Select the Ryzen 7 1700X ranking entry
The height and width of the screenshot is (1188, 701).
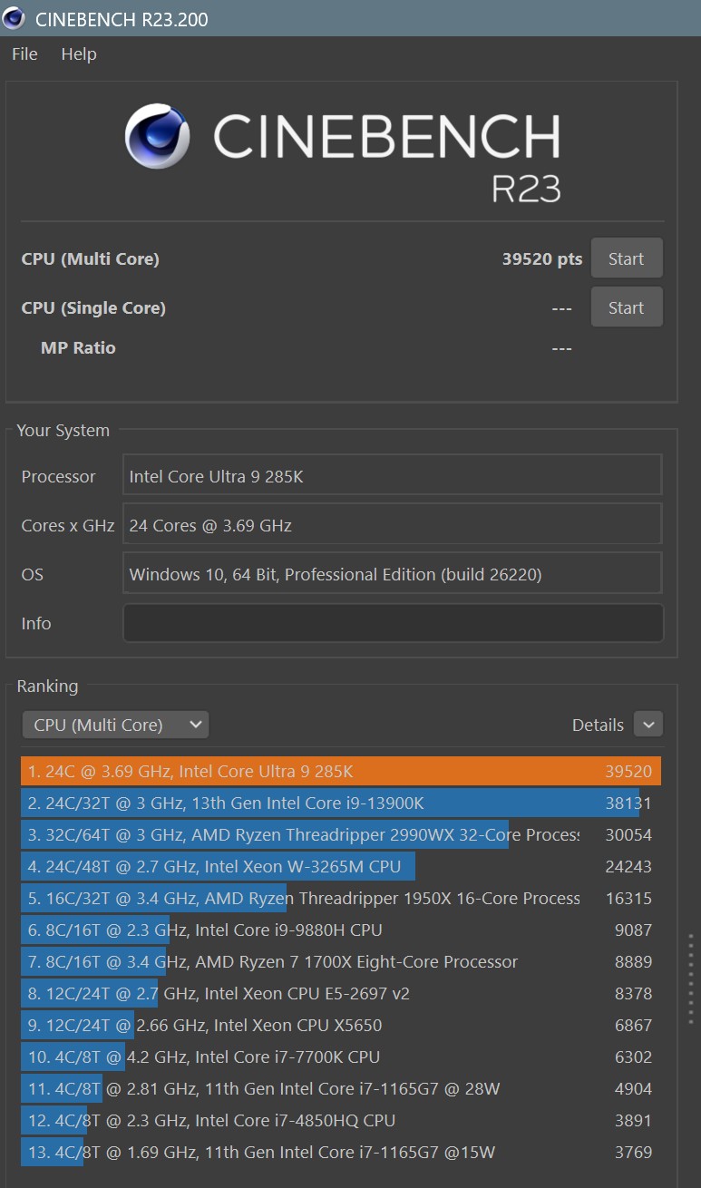(340, 962)
